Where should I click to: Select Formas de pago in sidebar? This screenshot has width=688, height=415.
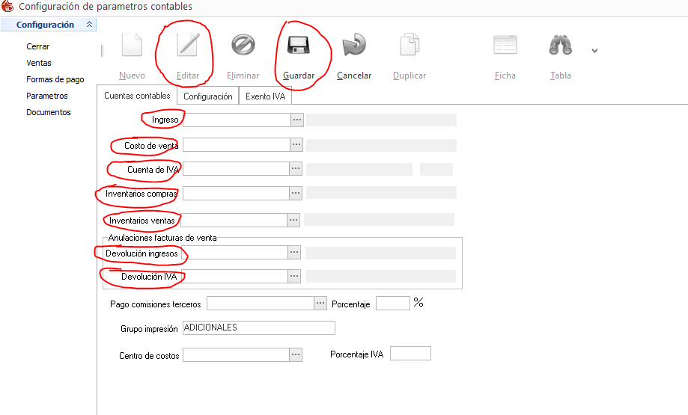coord(55,79)
